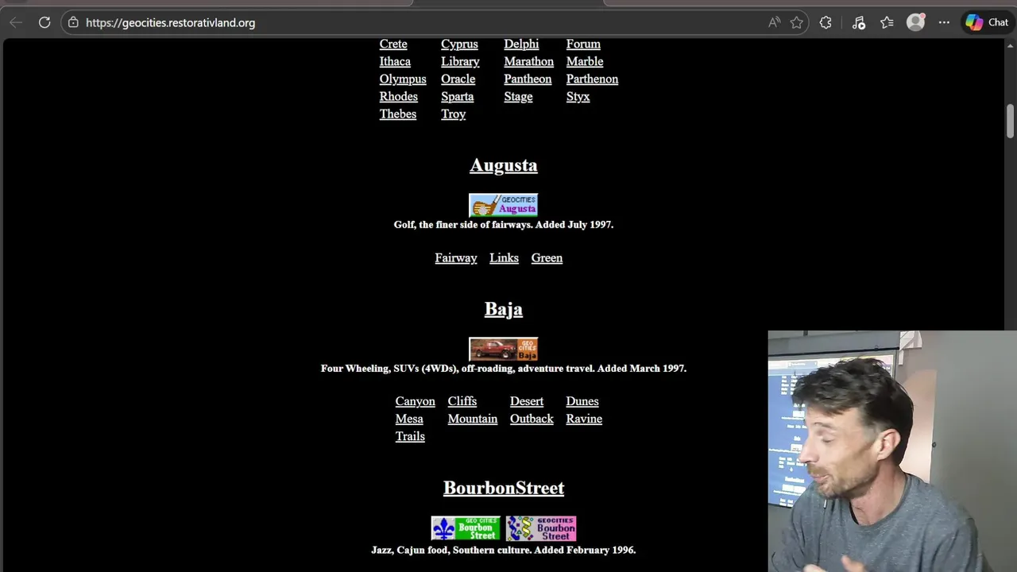Visit the Rhodes link
1017x572 pixels.
(398, 96)
